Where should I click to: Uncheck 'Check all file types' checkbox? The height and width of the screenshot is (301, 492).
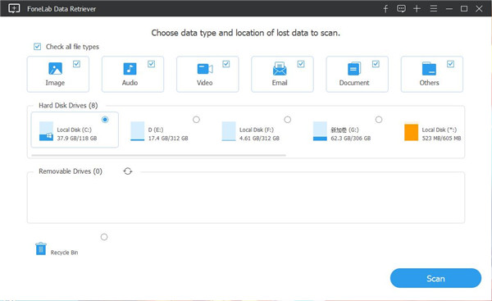(38, 47)
